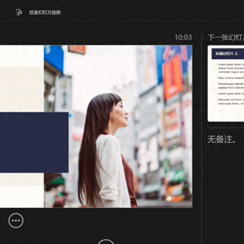
Task: Click the horizontal divider above 无备注
Action: pyautogui.click(x=226, y=128)
